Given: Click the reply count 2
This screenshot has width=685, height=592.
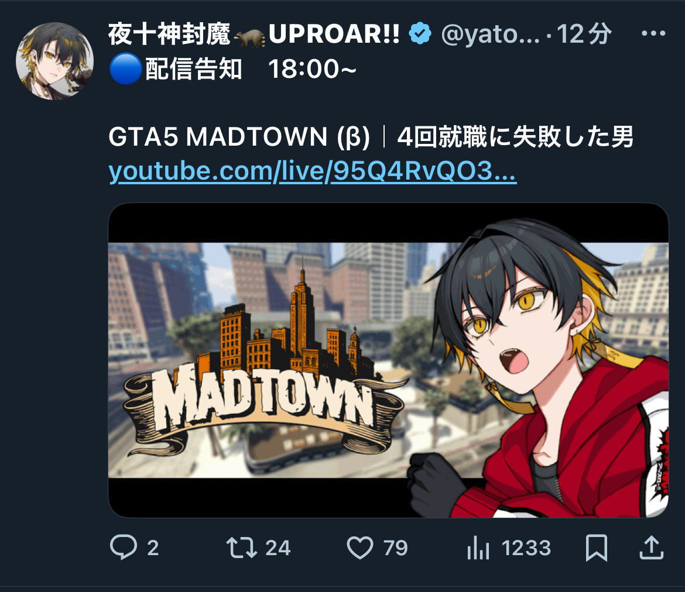Looking at the screenshot, I should (153, 548).
